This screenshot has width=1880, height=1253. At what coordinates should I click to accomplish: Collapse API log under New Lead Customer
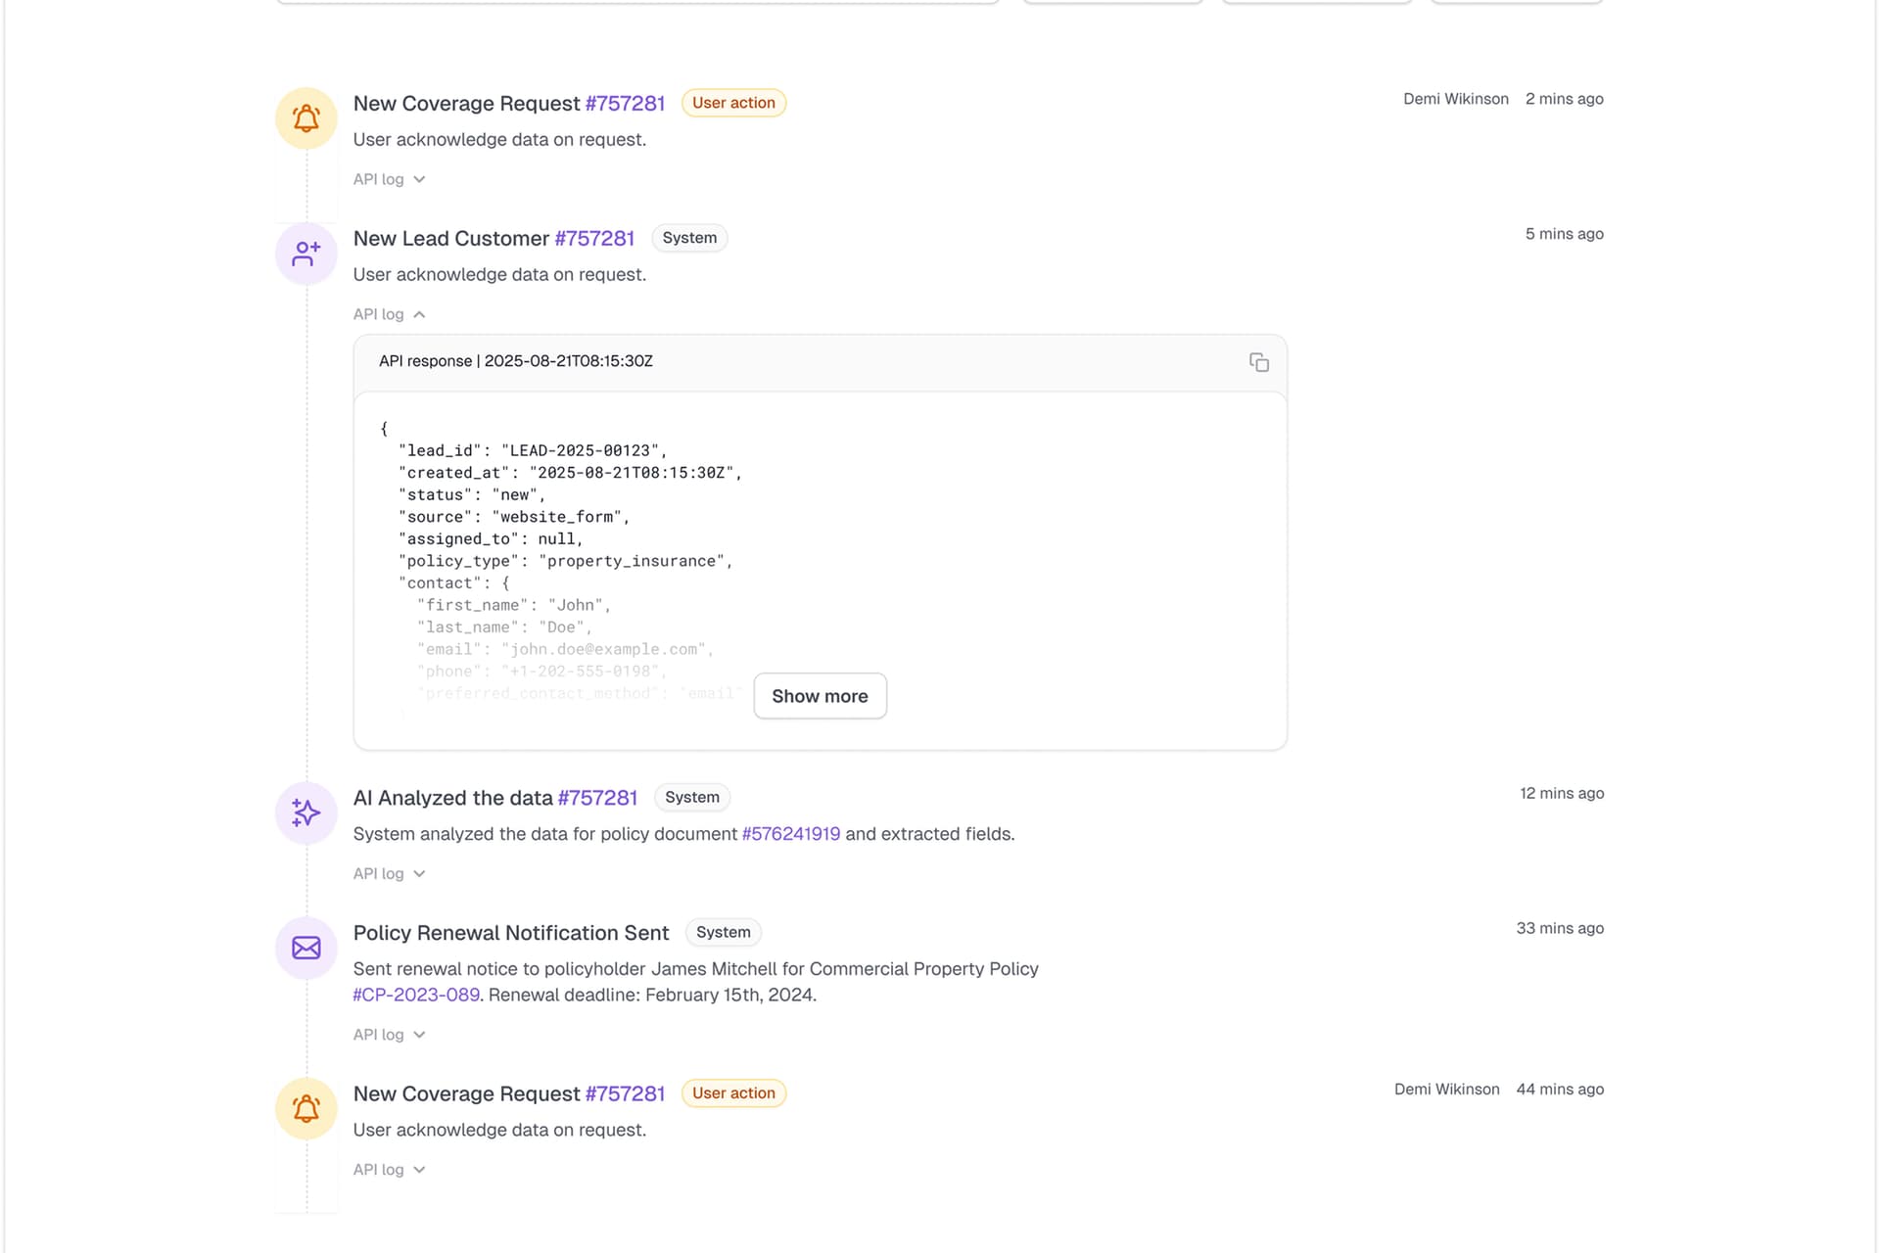coord(389,314)
